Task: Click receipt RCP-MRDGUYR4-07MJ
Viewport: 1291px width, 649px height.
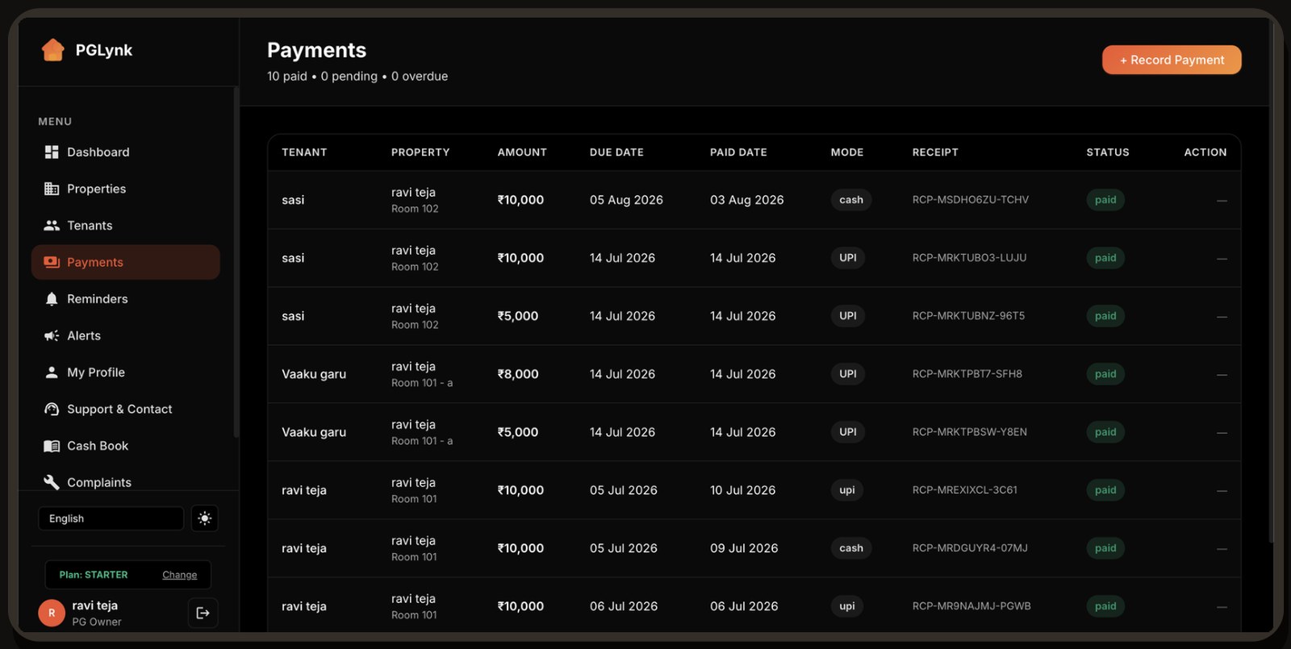Action: point(970,548)
